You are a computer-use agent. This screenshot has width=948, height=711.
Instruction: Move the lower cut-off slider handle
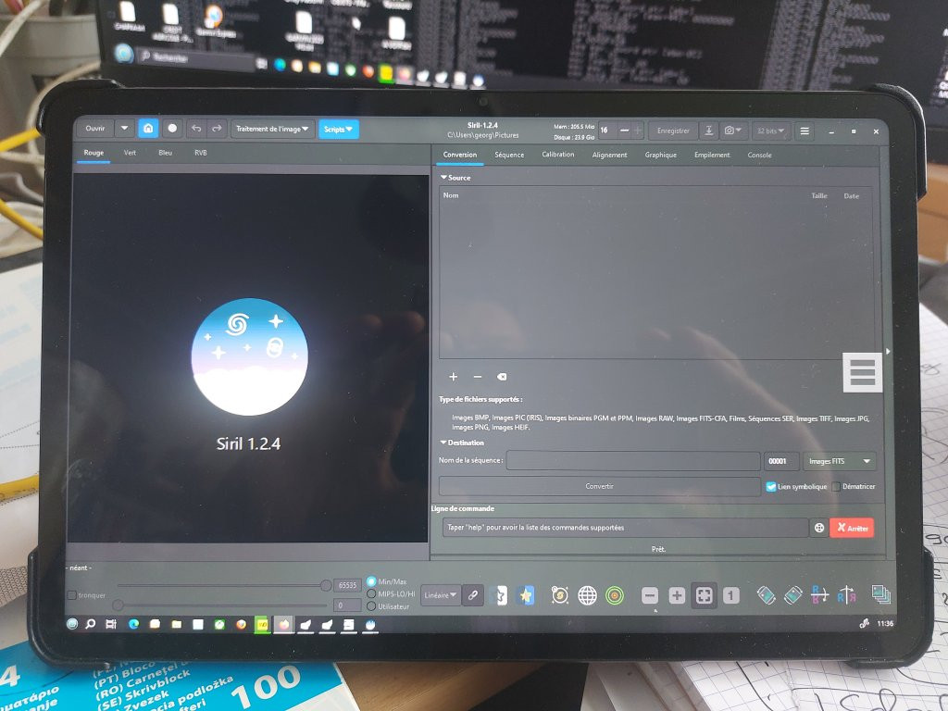point(118,605)
